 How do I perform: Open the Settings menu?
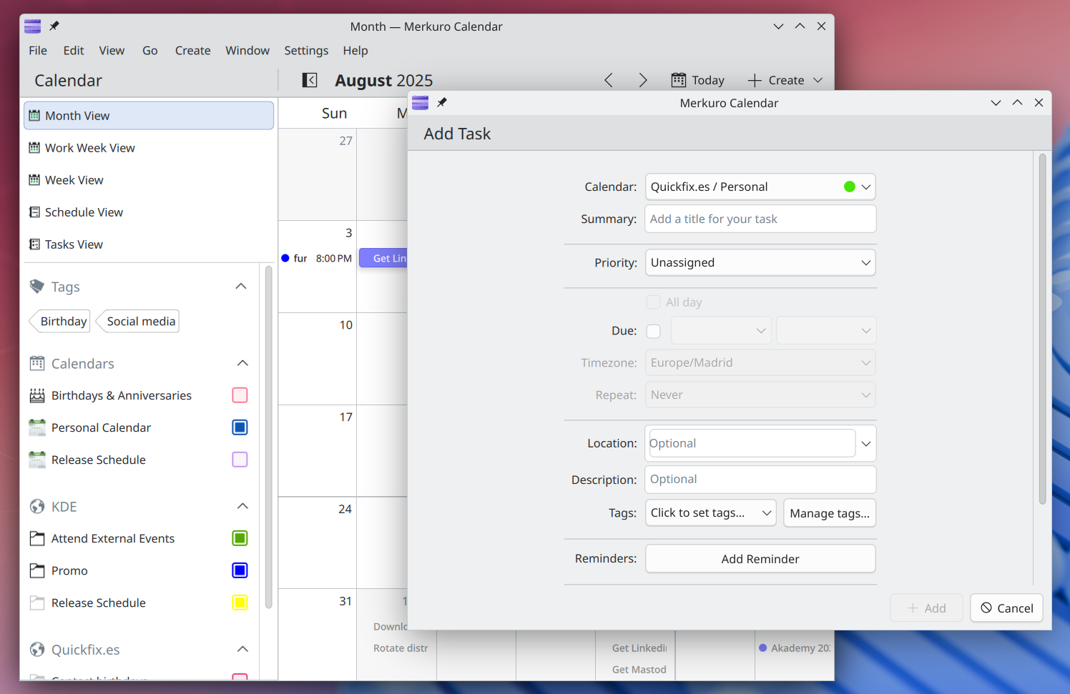pos(306,51)
